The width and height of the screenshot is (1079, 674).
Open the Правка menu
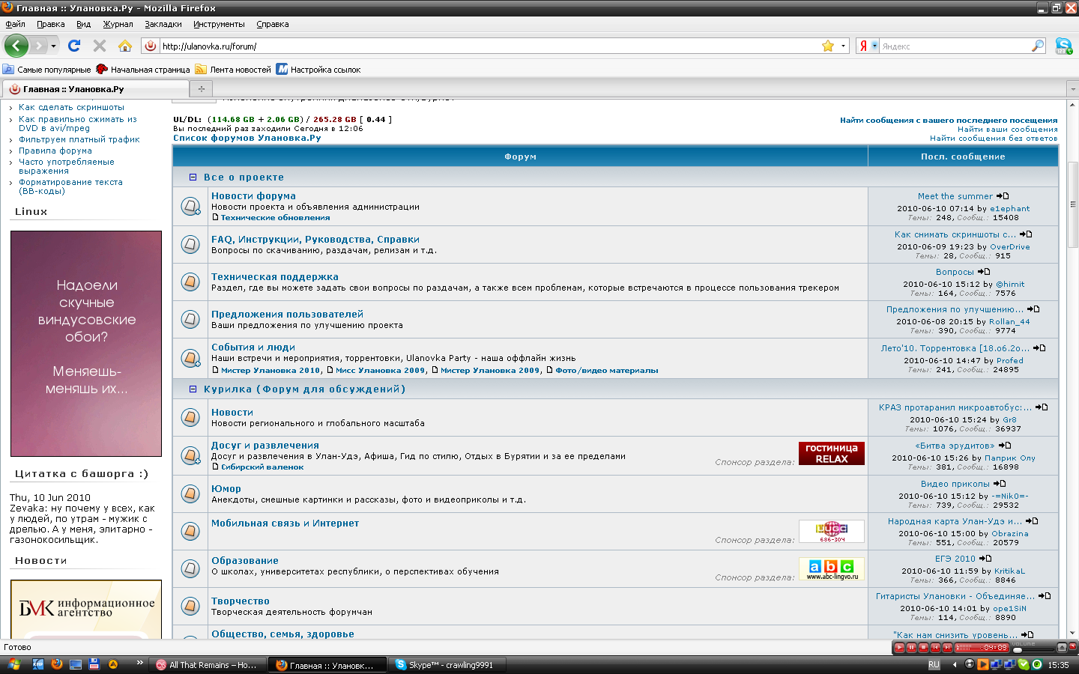[50, 24]
